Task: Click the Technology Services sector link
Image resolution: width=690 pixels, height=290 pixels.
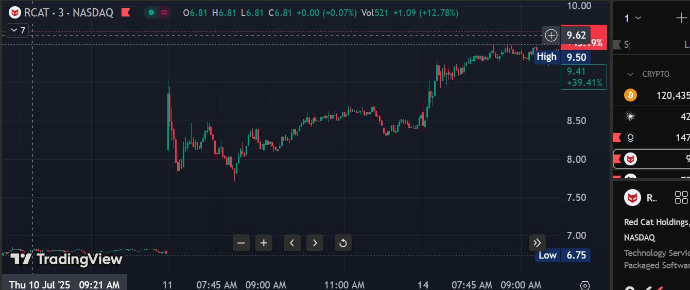Action: [x=657, y=253]
